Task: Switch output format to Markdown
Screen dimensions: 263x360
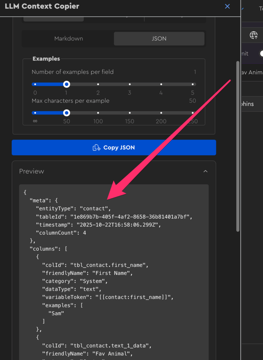Action: click(68, 39)
